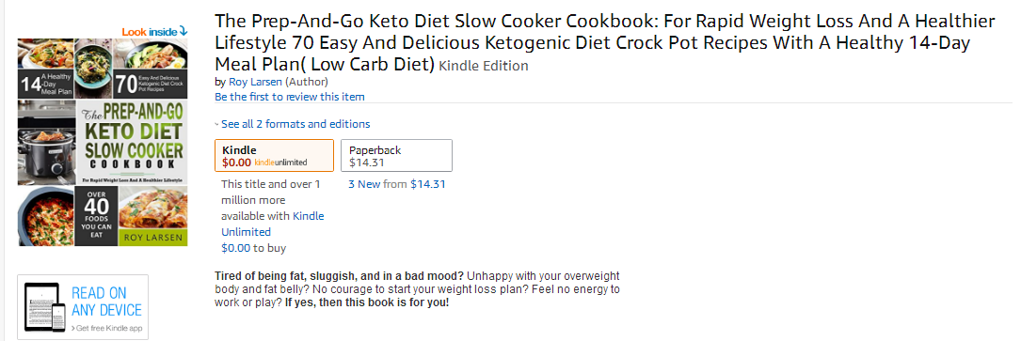
Task: Click the tablet and phone device icon
Action: point(45,306)
